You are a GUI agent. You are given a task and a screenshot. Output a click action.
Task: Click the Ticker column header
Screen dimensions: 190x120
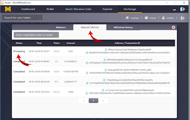tap(57, 43)
